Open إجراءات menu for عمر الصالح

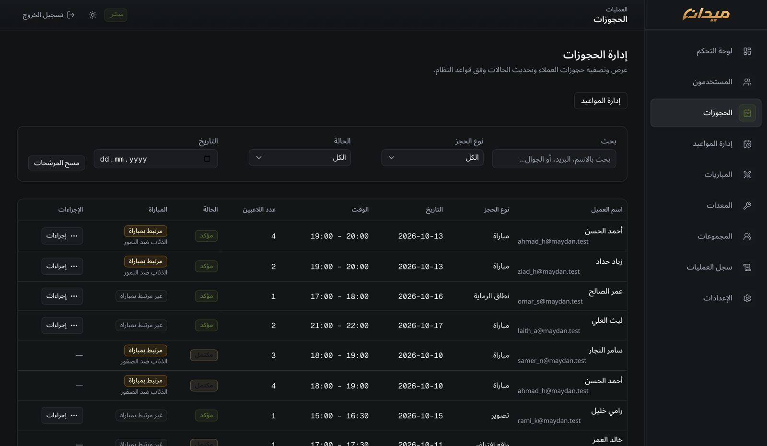pyautogui.click(x=62, y=296)
